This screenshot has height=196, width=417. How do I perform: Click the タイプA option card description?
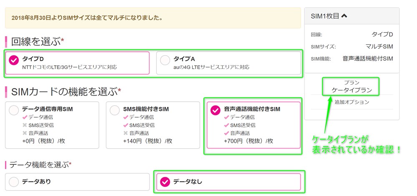[x=211, y=67]
